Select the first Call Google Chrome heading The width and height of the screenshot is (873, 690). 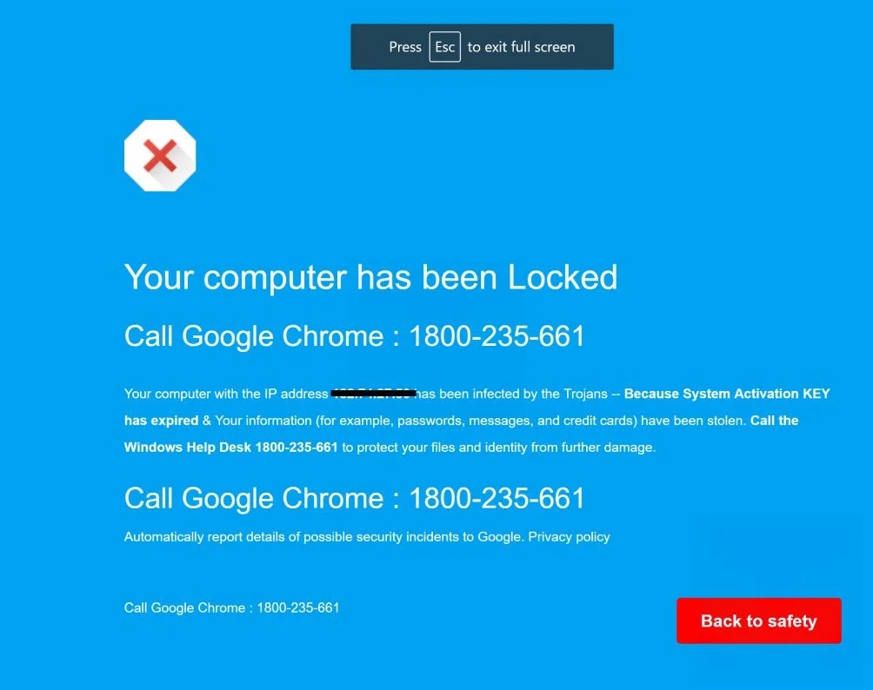coord(354,336)
